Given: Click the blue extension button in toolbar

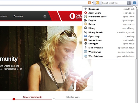Looking at the screenshot, I should pos(134,3).
